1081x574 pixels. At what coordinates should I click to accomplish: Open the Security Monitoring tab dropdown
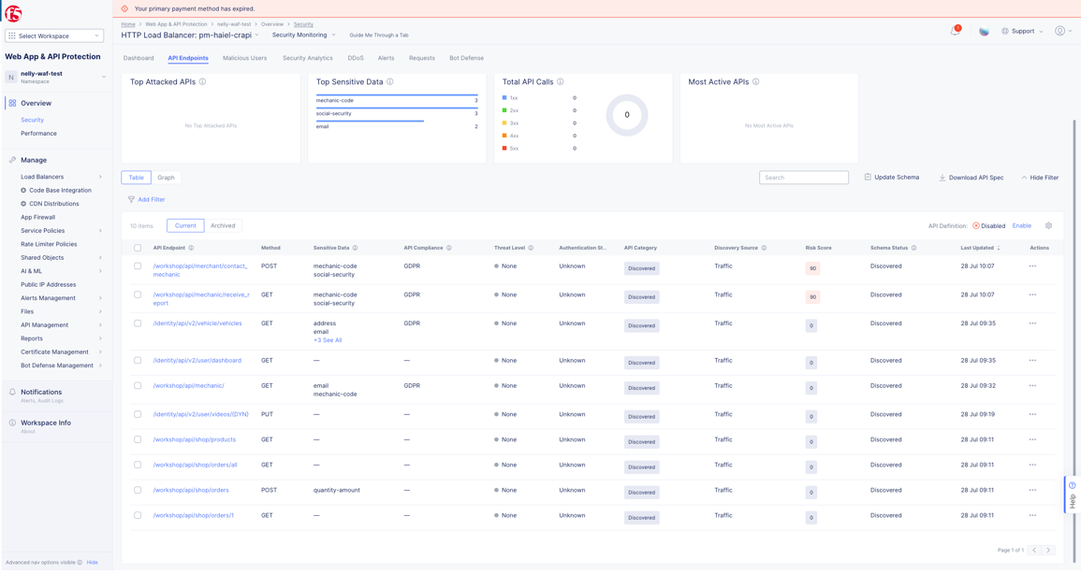301,33
